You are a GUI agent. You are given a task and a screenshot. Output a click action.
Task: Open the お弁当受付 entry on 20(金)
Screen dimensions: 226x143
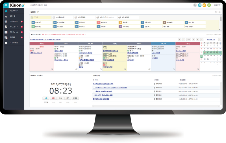(x=131, y=60)
